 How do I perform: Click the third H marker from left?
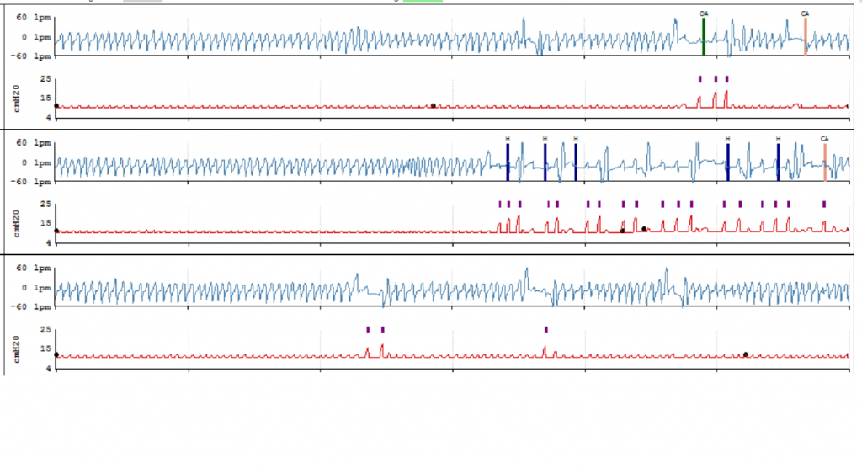click(575, 161)
